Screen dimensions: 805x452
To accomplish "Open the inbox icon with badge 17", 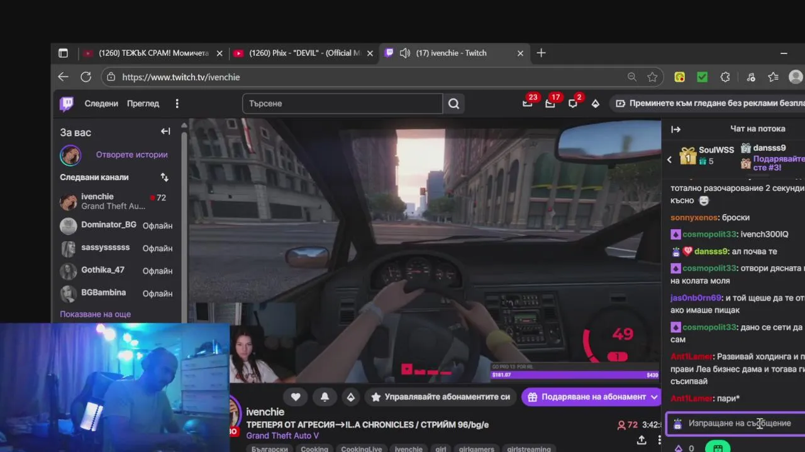I will (550, 103).
